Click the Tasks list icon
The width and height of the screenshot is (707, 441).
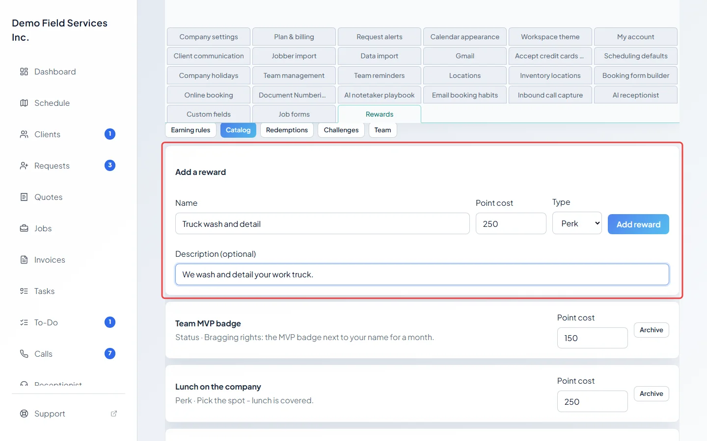[24, 291]
